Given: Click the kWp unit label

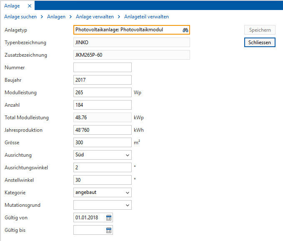Looking at the screenshot, I should click(139, 118).
